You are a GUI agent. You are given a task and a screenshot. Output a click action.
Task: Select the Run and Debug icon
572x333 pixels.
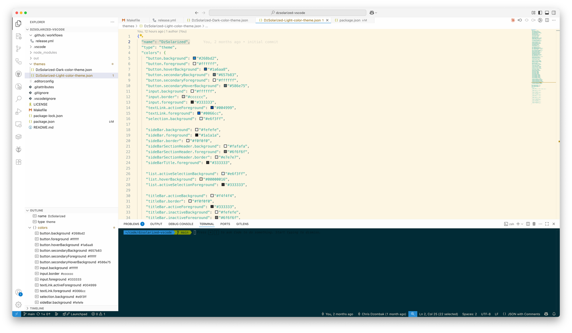point(18,111)
